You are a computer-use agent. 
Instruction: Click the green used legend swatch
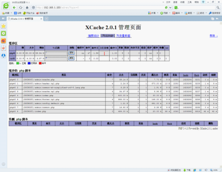[x=18, y=63]
